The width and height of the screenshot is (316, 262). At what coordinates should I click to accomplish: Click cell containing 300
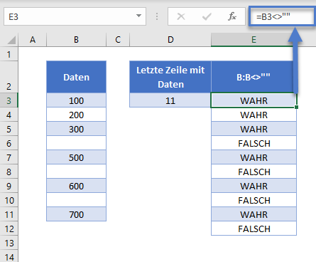[x=76, y=129]
